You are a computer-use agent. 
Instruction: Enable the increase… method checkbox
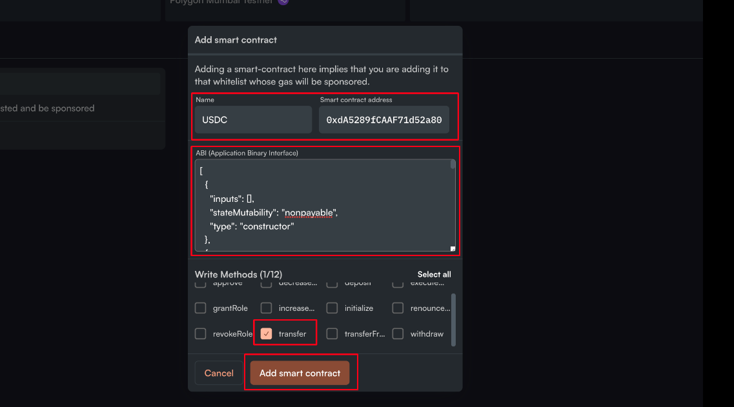click(267, 308)
